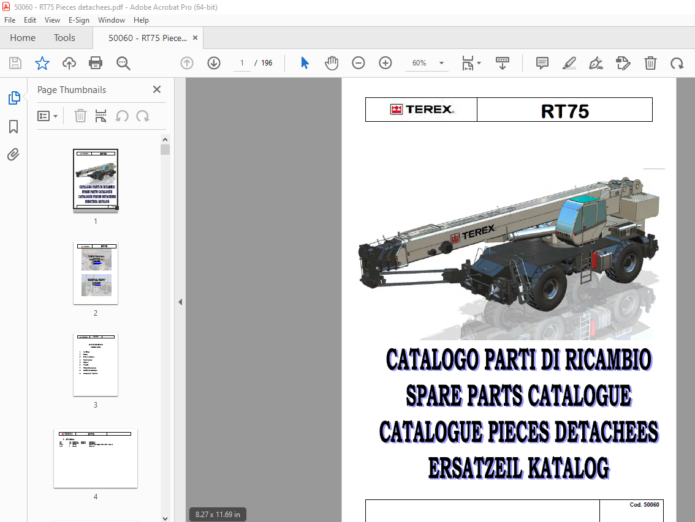695x522 pixels.
Task: Select page 1 thumbnail
Action: 96,179
